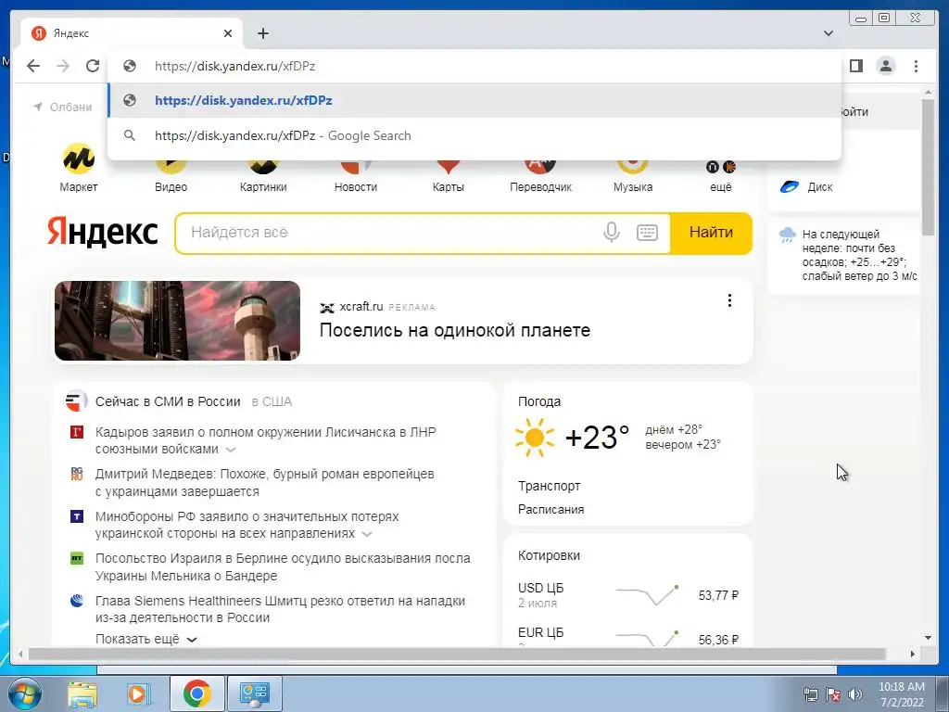949x712 pixels.
Task: Open the on-screen keyboard icon
Action: coord(647,233)
